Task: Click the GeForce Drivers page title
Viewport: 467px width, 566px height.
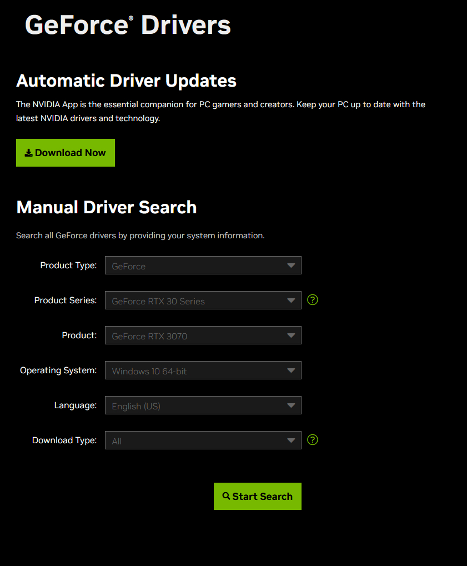Action: click(128, 25)
